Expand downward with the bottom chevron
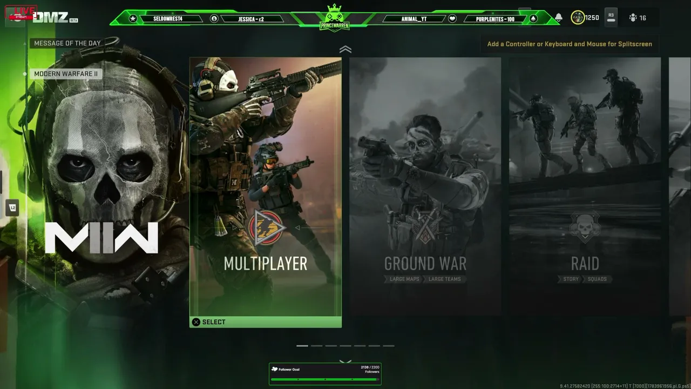691x389 pixels. point(345,361)
